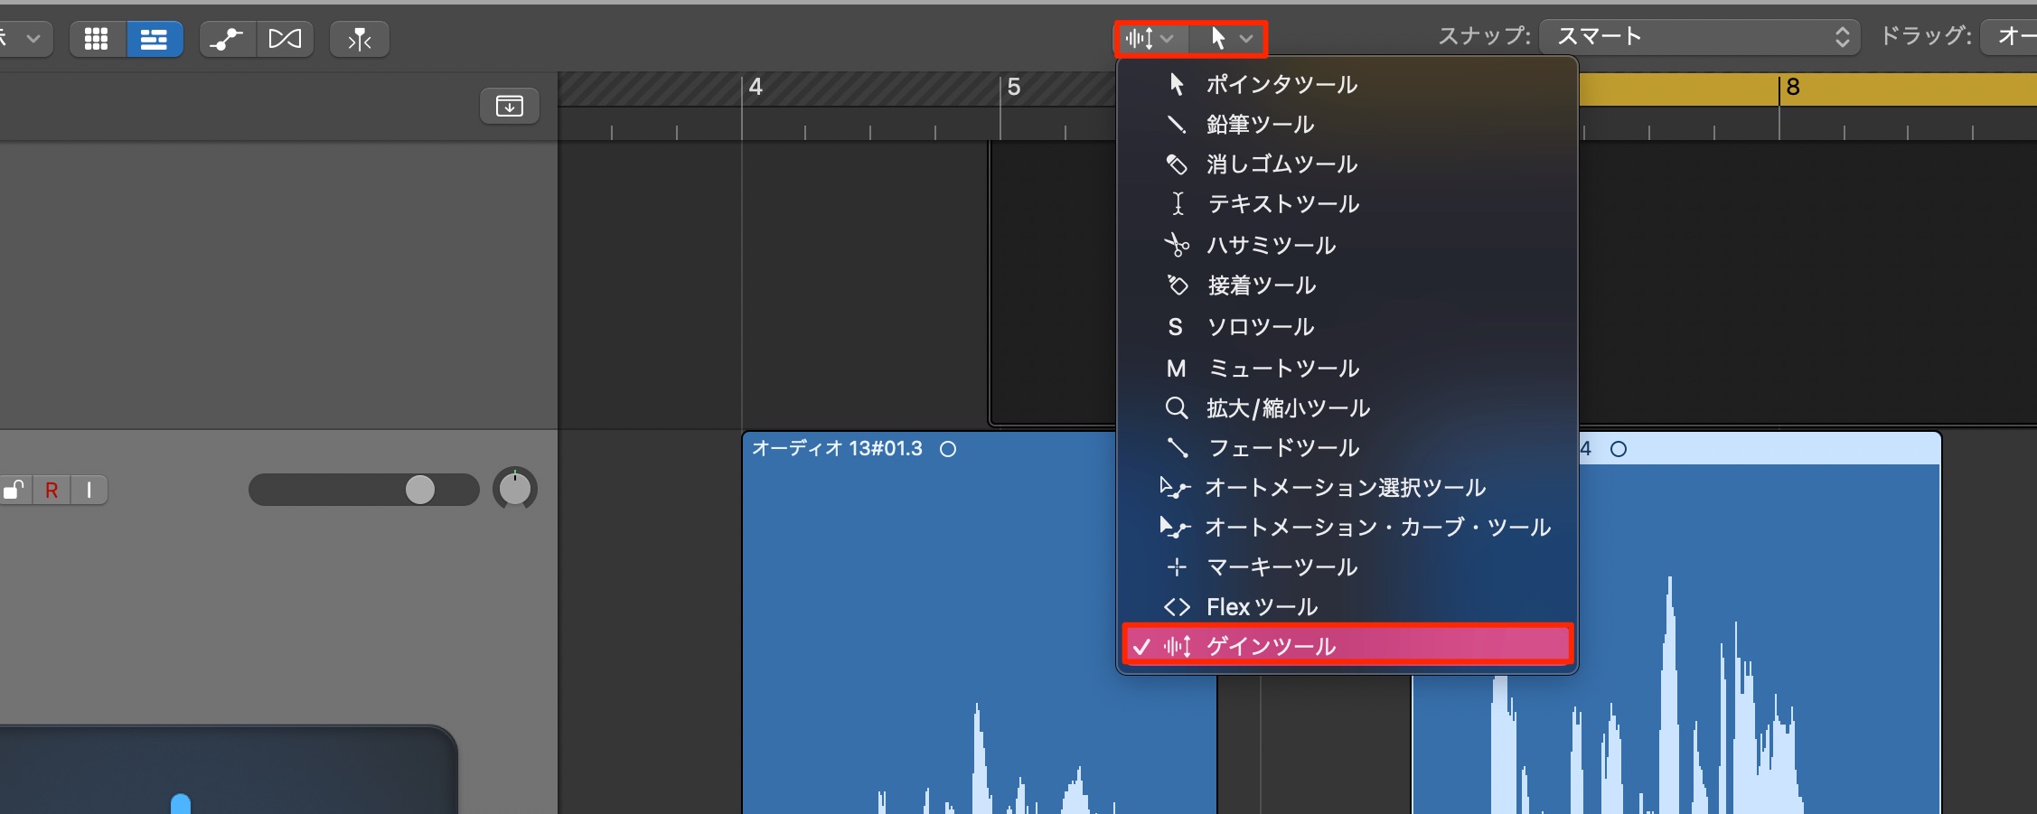Select 消しゴムツール eraser tool

(x=1347, y=164)
